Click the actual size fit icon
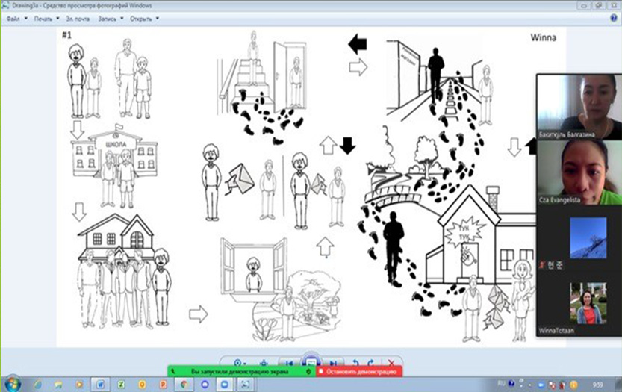This screenshot has height=392, width=622. (264, 362)
